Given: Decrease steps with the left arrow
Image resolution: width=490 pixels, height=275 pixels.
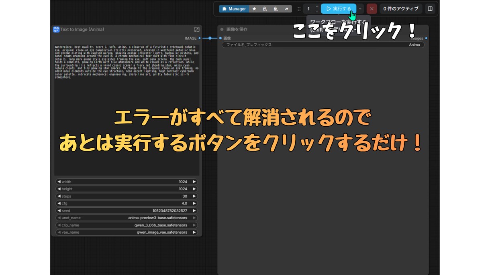Looking at the screenshot, I should tap(59, 196).
